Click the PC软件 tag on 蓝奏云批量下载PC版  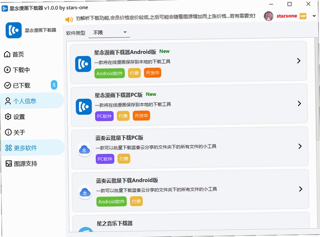105,159
